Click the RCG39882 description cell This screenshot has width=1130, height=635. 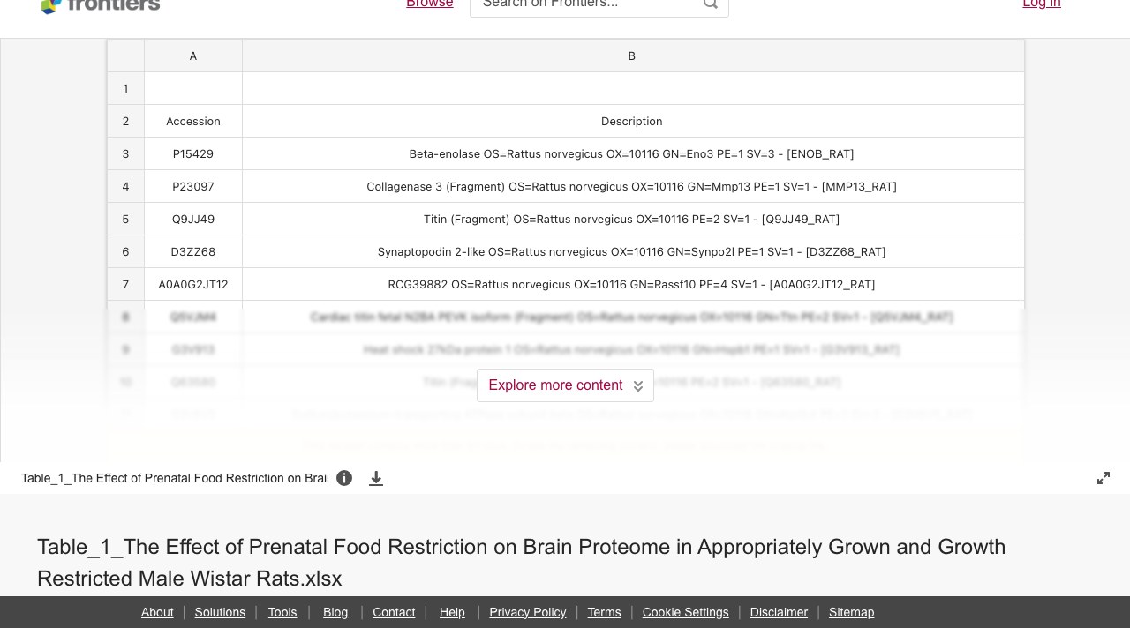click(631, 284)
